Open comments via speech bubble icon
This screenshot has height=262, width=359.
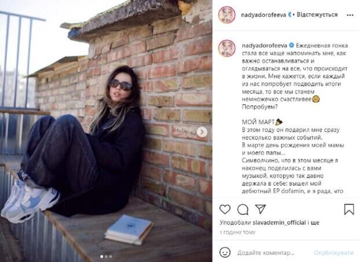click(243, 209)
